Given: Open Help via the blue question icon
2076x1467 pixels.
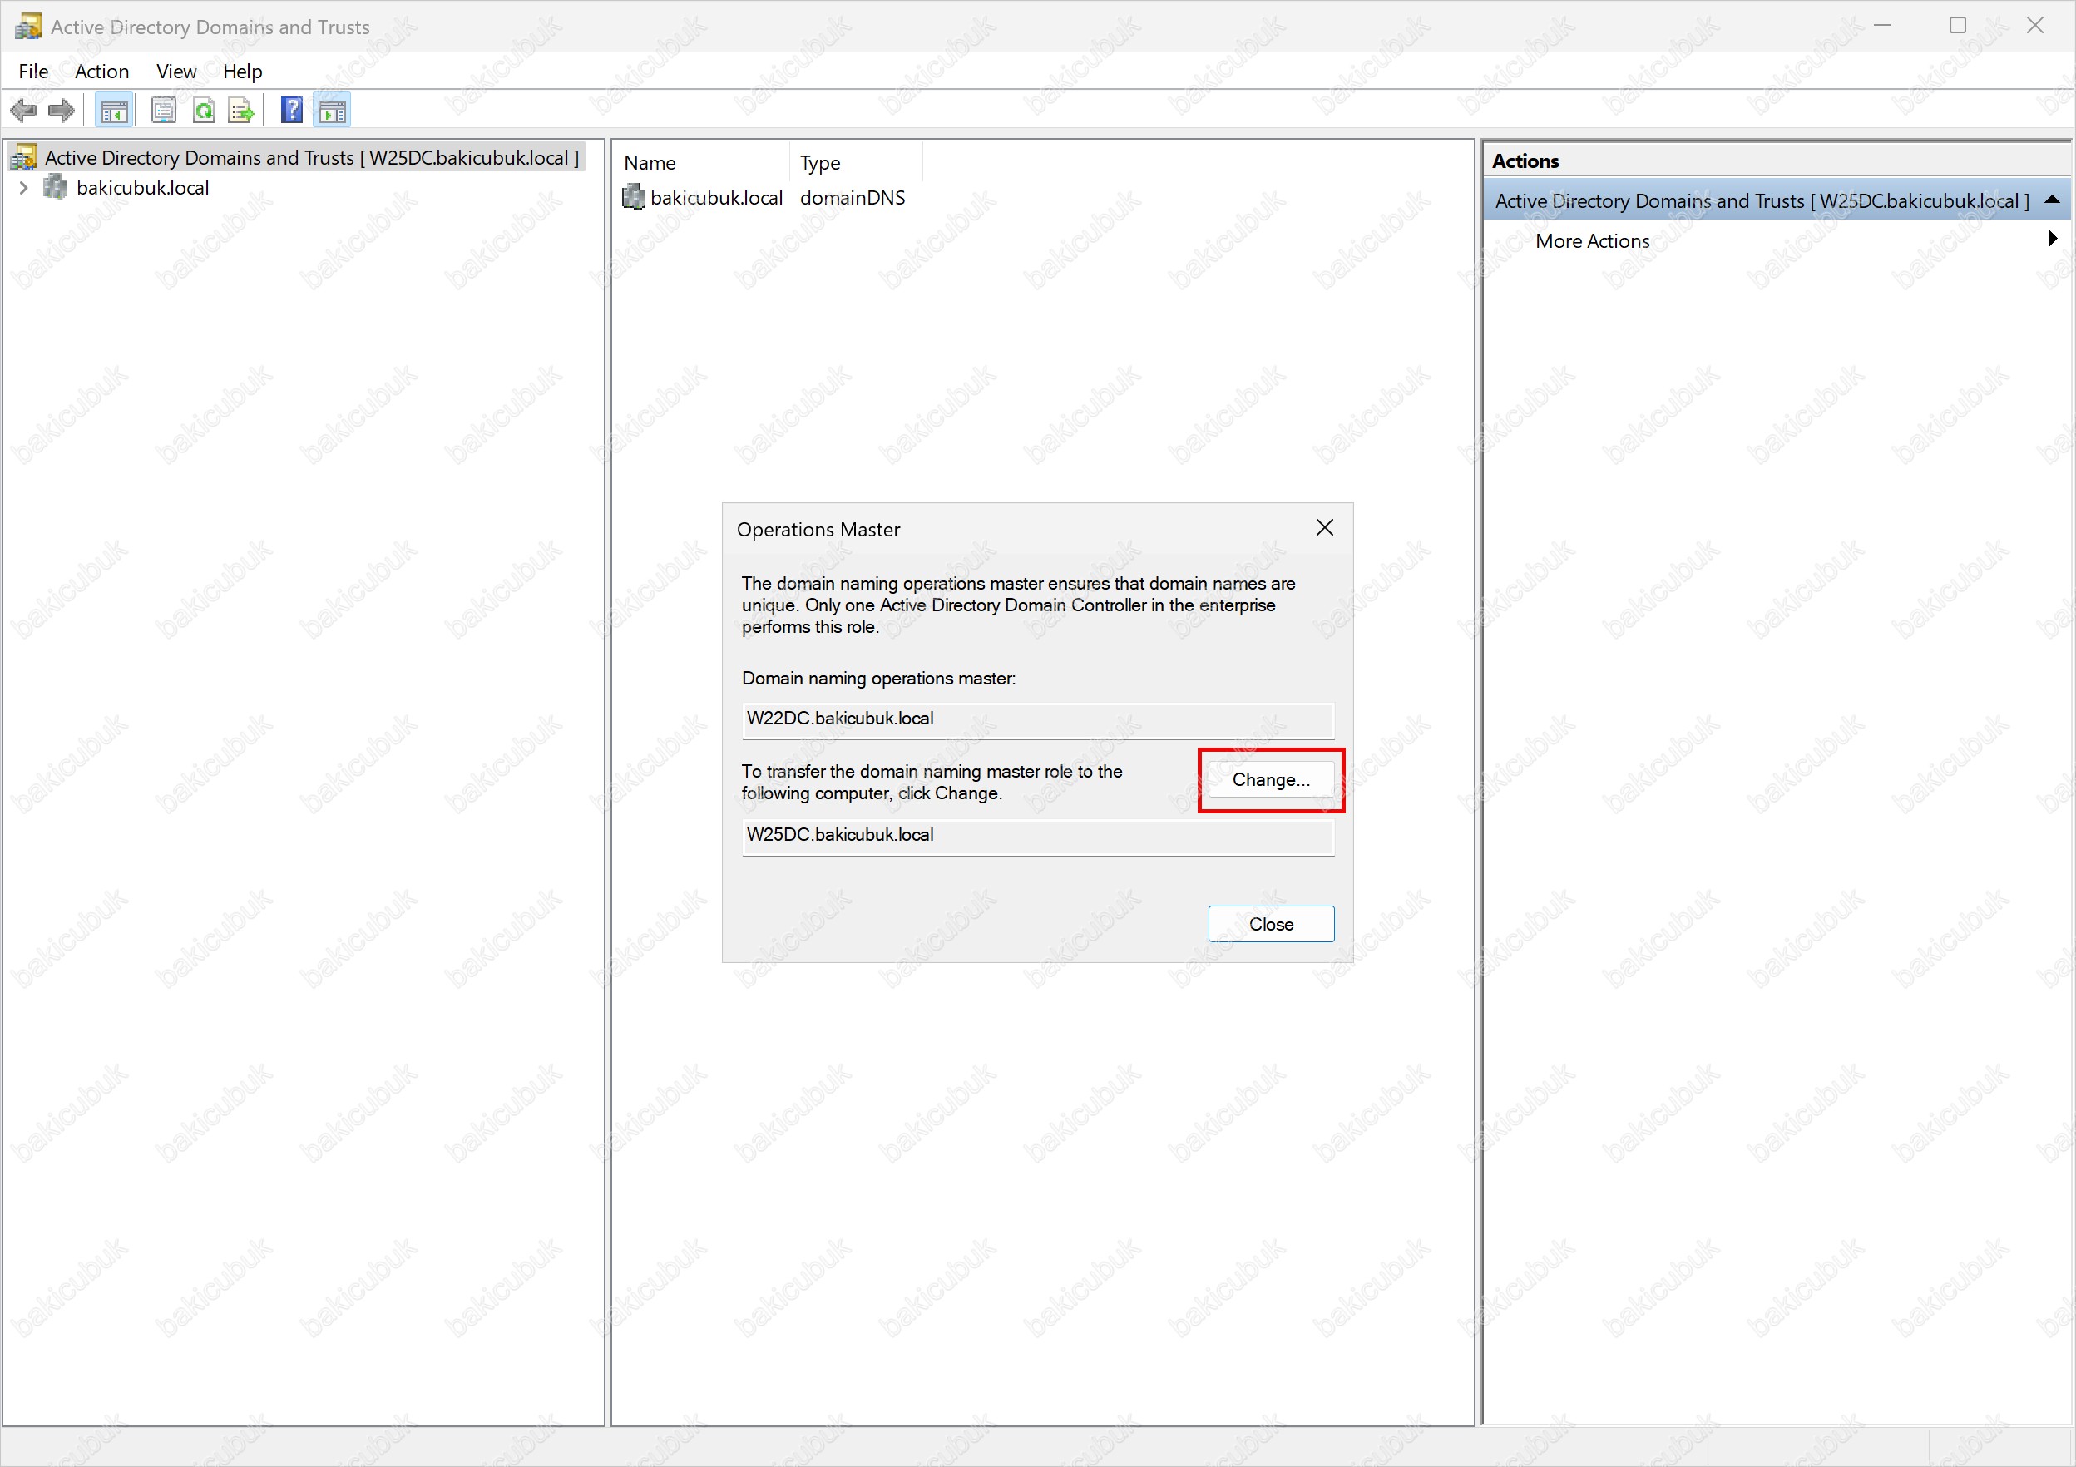Looking at the screenshot, I should pyautogui.click(x=292, y=111).
